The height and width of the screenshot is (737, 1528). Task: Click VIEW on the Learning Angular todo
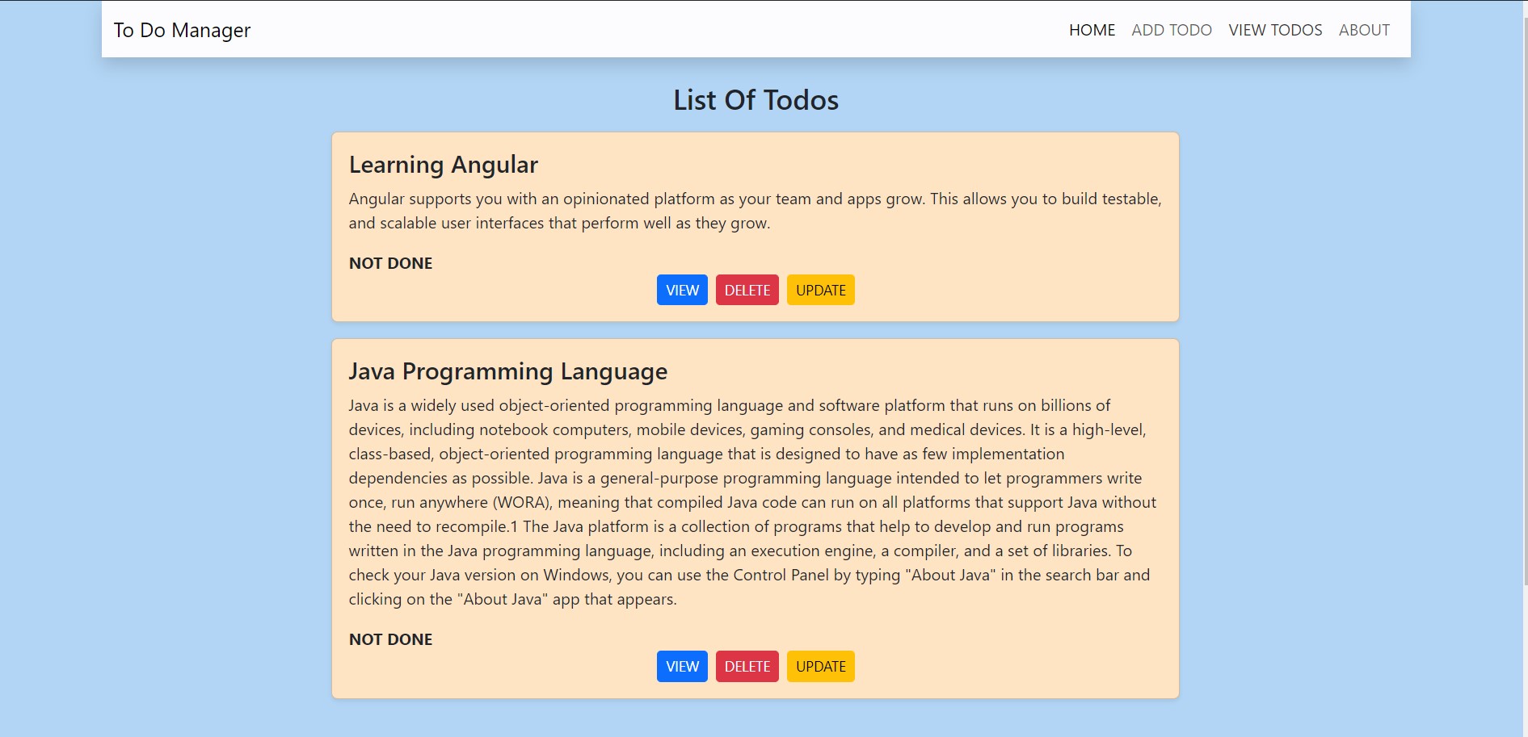click(681, 290)
